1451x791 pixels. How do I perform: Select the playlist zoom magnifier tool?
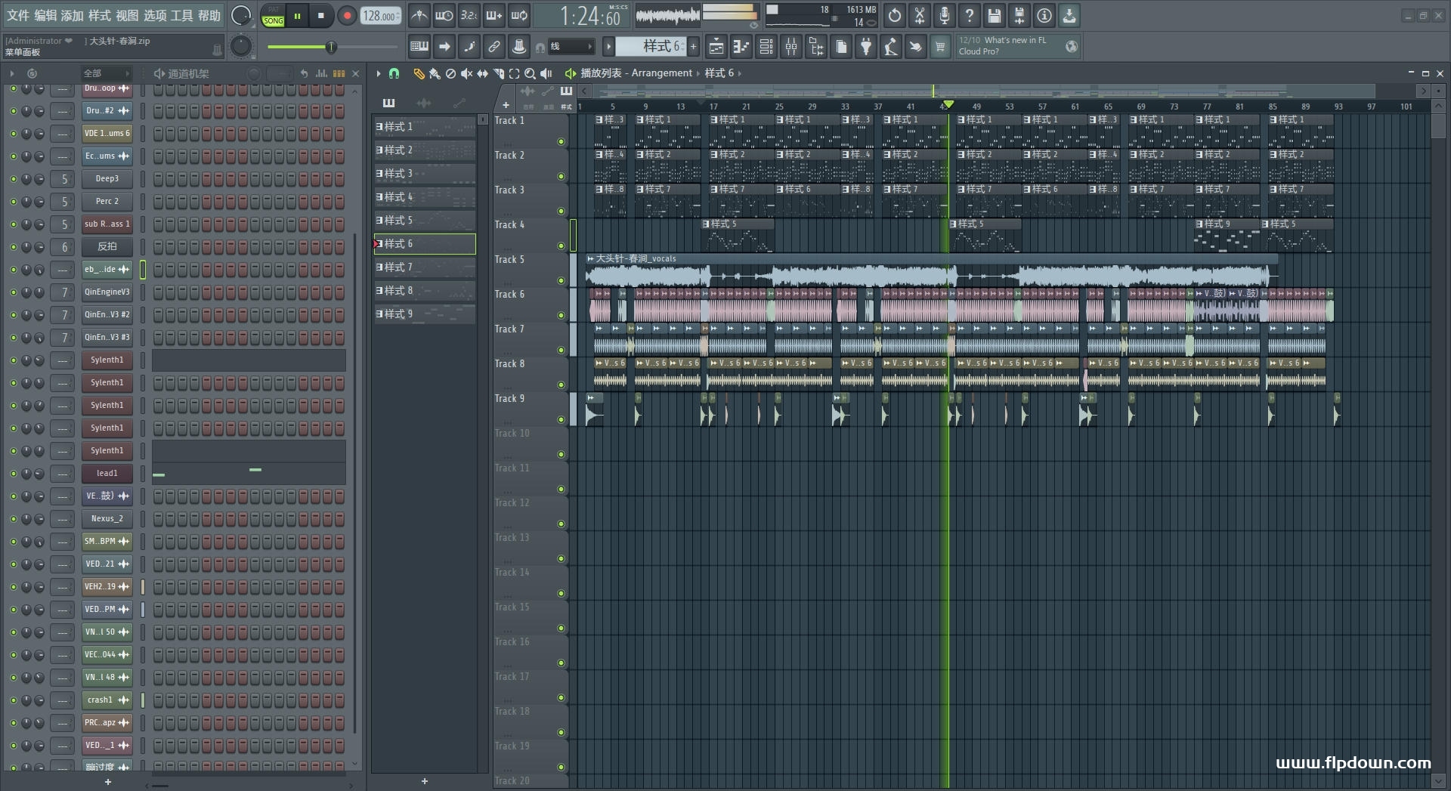point(530,73)
